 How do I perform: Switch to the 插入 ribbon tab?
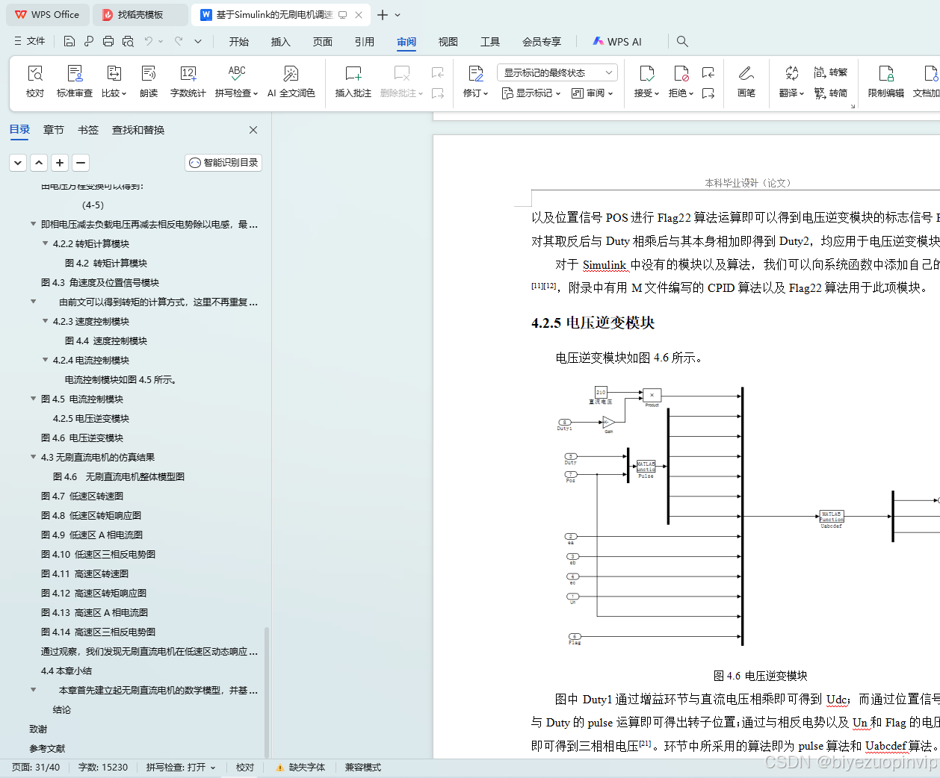click(x=281, y=42)
